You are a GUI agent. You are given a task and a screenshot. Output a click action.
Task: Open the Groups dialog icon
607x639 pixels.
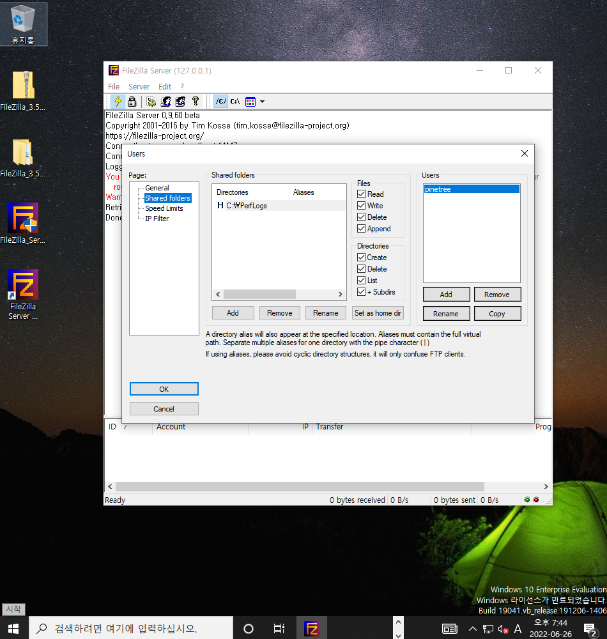[x=180, y=101]
